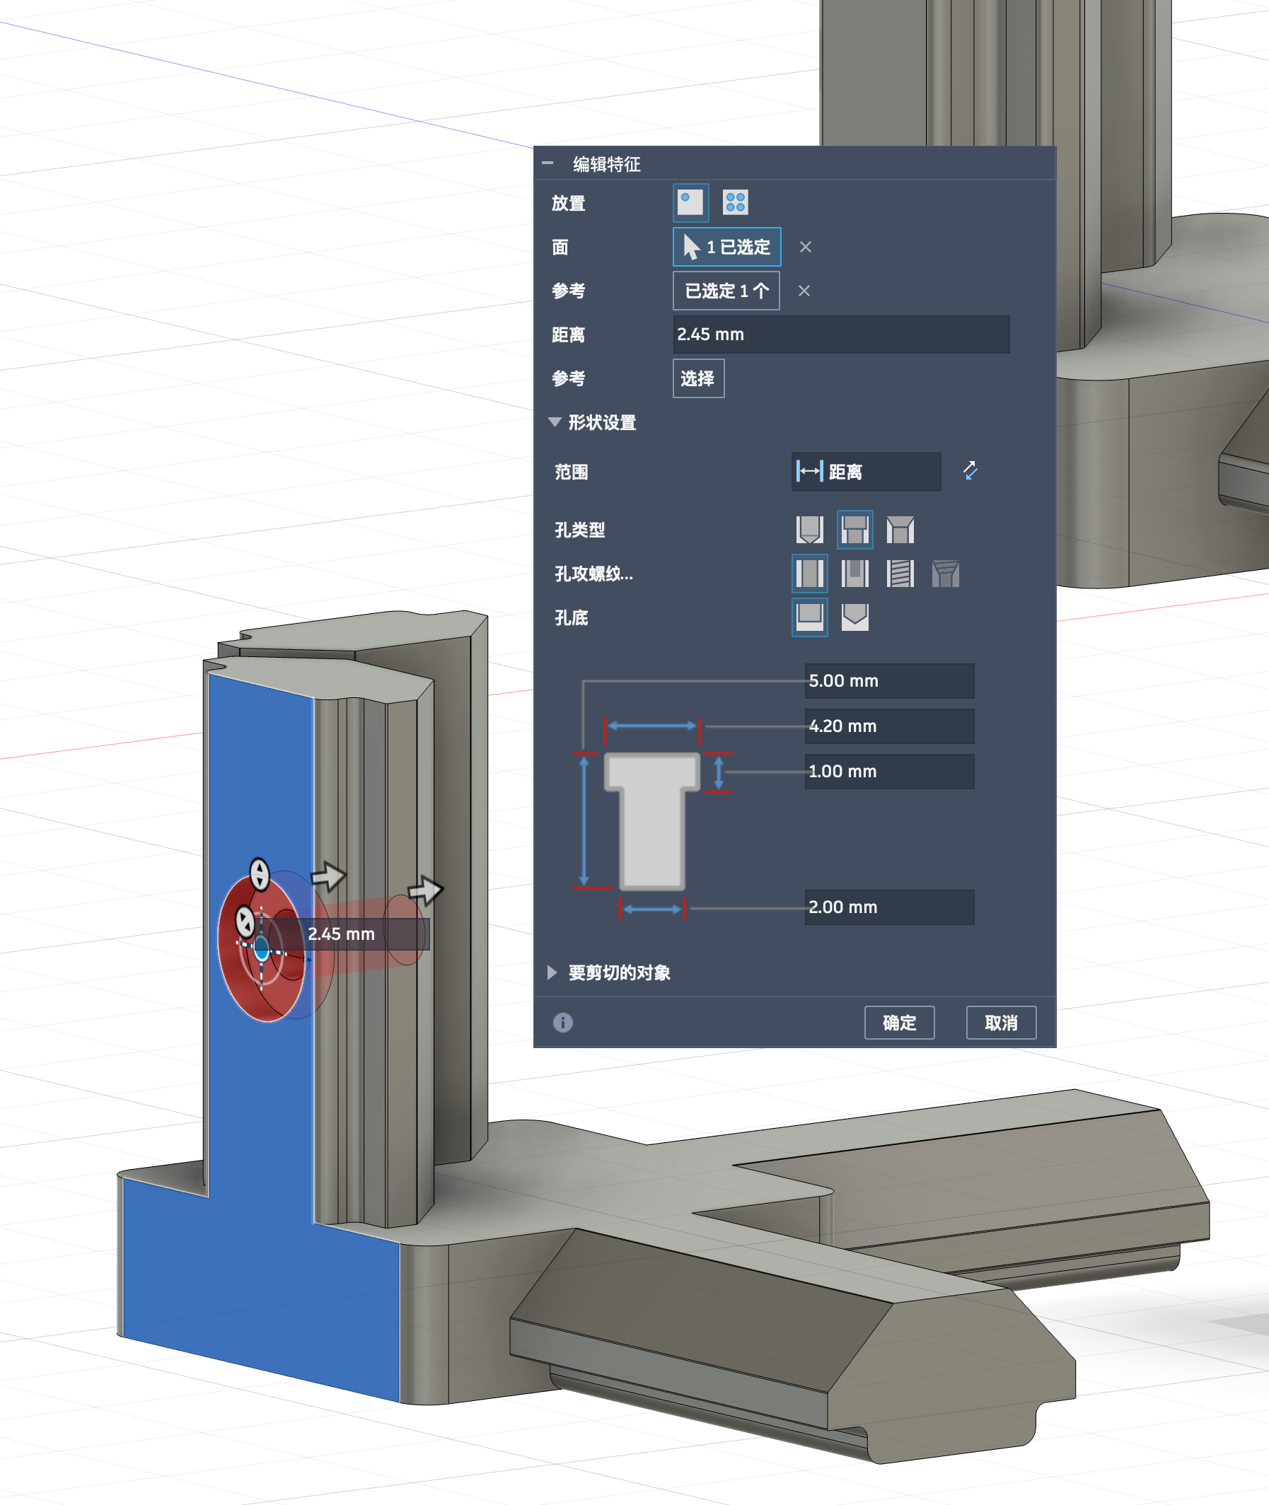The width and height of the screenshot is (1269, 1505).
Task: Click the left depth arrow manipulator
Action: (328, 876)
